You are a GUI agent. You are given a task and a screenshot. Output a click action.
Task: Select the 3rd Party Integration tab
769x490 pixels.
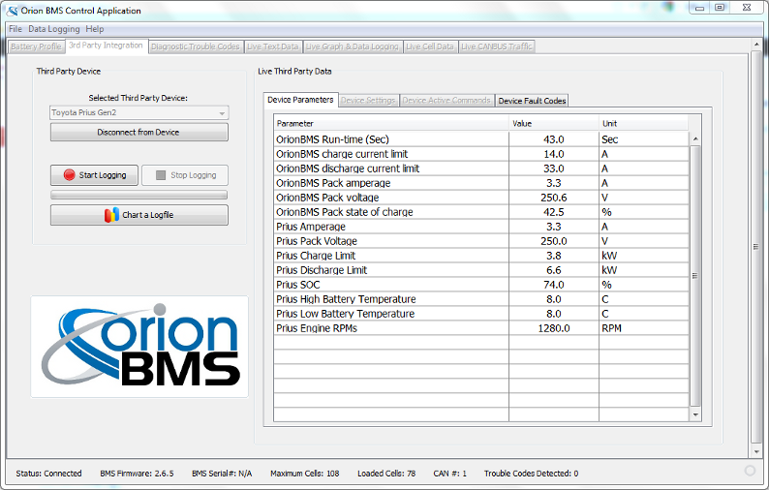click(x=106, y=46)
